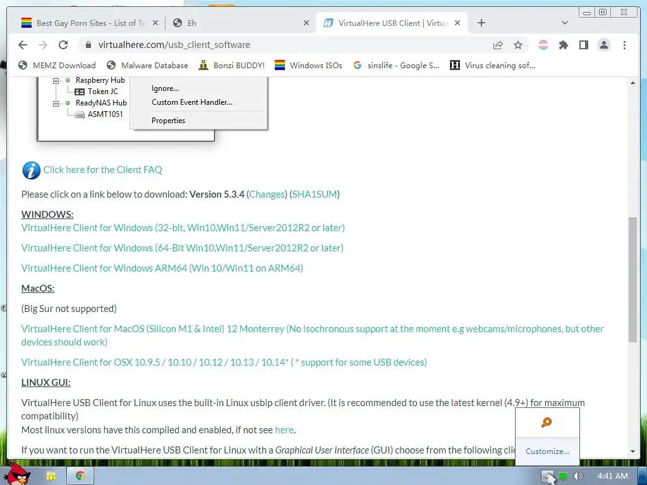This screenshot has width=647, height=485.
Task: Close the VirtualHere USB Client tab
Action: 457,23
